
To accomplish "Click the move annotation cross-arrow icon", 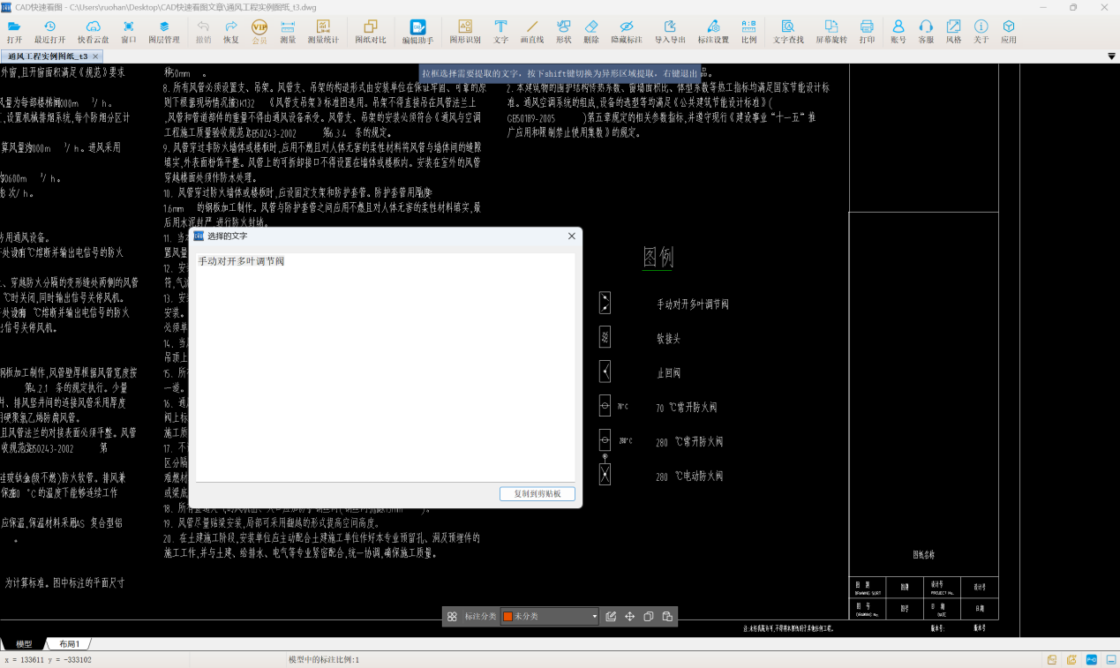I will (630, 617).
